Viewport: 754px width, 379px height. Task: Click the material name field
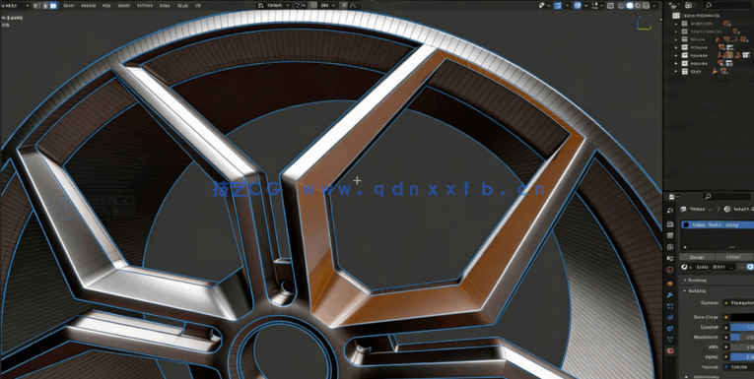pos(715,267)
